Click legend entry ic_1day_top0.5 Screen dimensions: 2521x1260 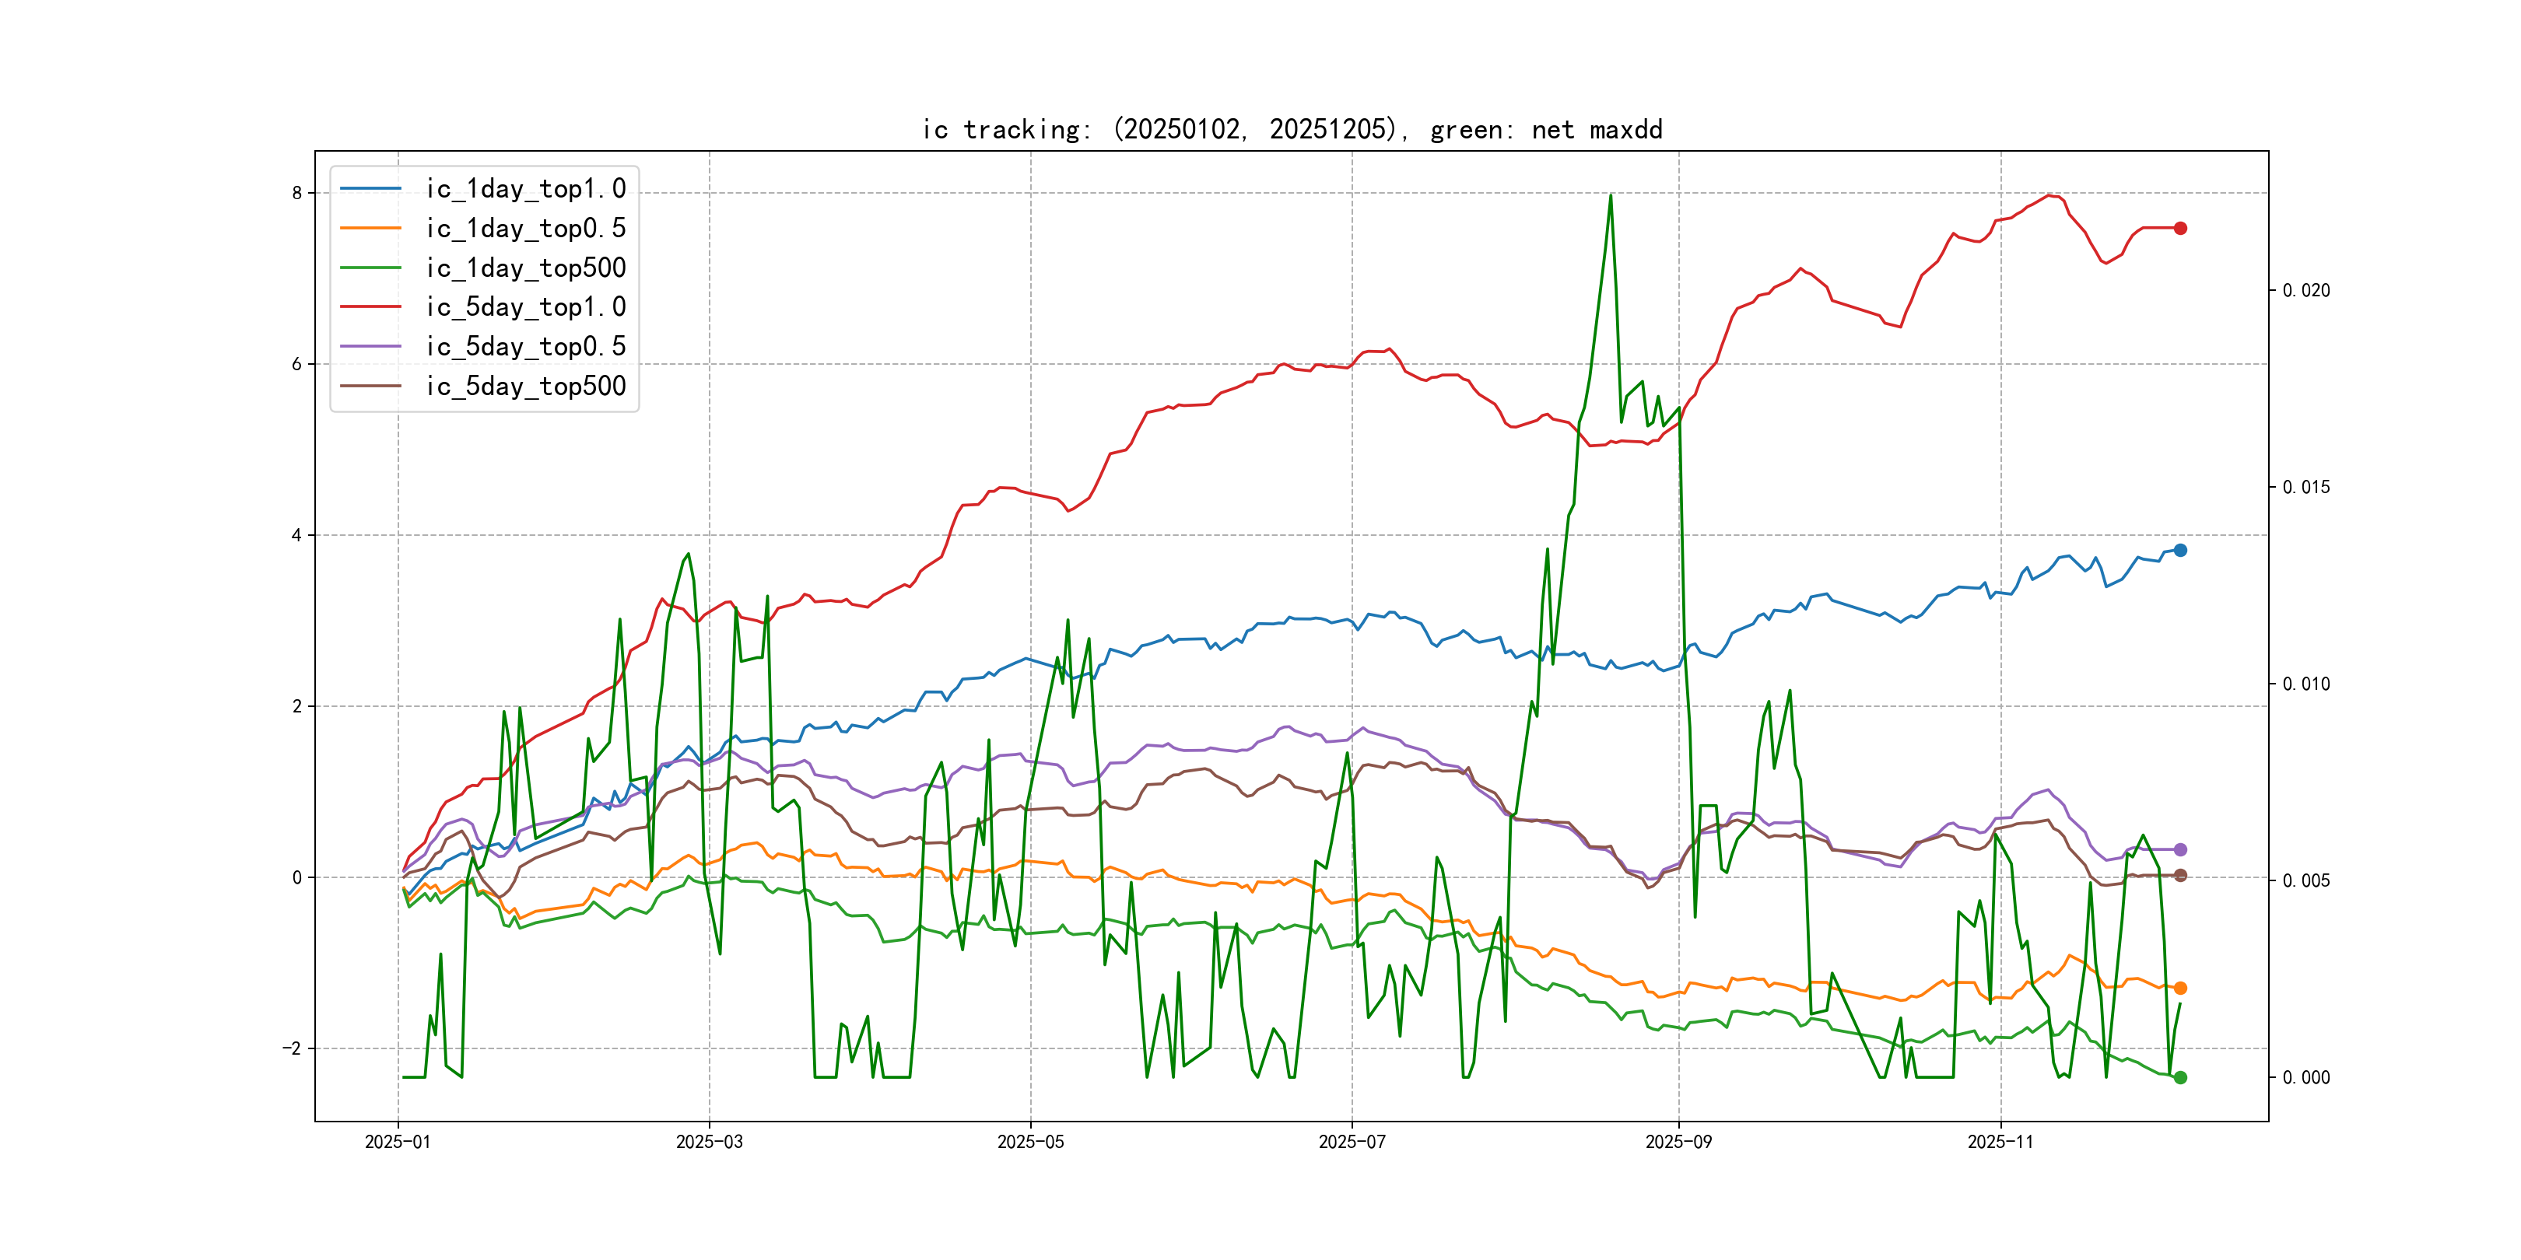(525, 228)
